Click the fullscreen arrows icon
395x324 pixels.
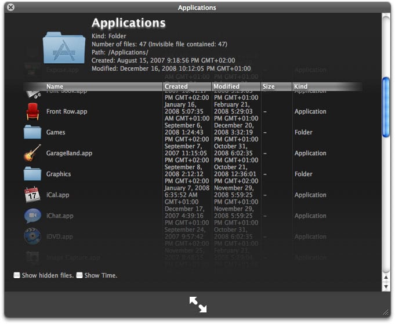(x=198, y=304)
